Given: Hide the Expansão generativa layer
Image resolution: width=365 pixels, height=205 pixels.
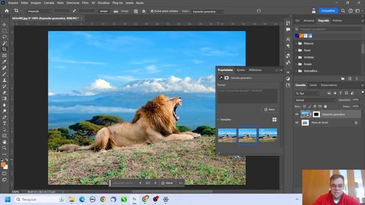Looking at the screenshot, I should pyautogui.click(x=297, y=114).
